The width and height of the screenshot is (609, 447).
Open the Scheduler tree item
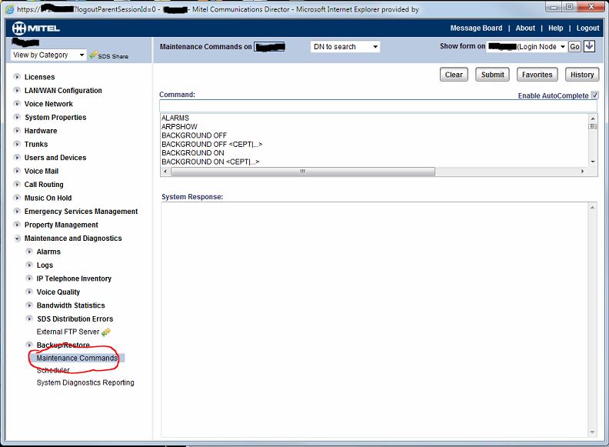53,370
